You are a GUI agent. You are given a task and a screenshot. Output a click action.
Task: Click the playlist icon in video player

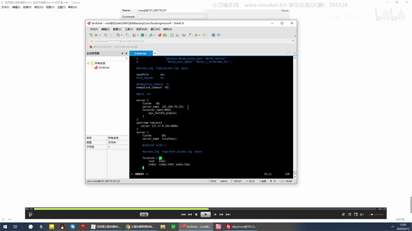(350, 215)
